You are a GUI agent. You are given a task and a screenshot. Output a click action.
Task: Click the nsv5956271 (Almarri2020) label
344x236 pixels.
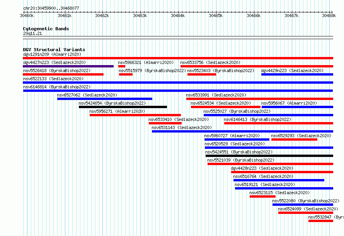pos(117,111)
